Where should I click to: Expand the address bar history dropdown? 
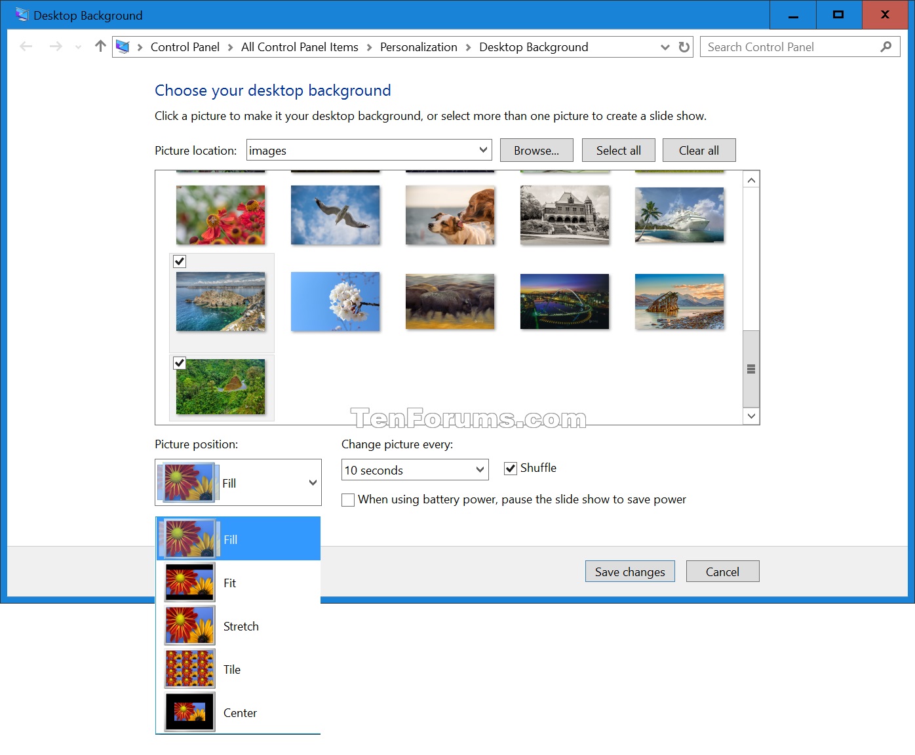click(665, 47)
